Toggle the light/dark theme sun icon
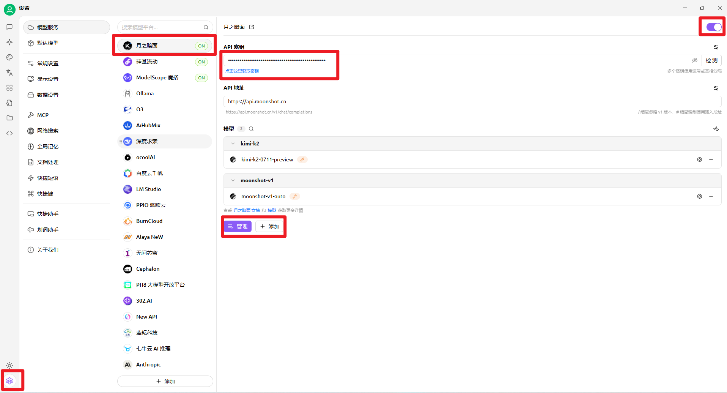This screenshot has width=727, height=393. 9,366
